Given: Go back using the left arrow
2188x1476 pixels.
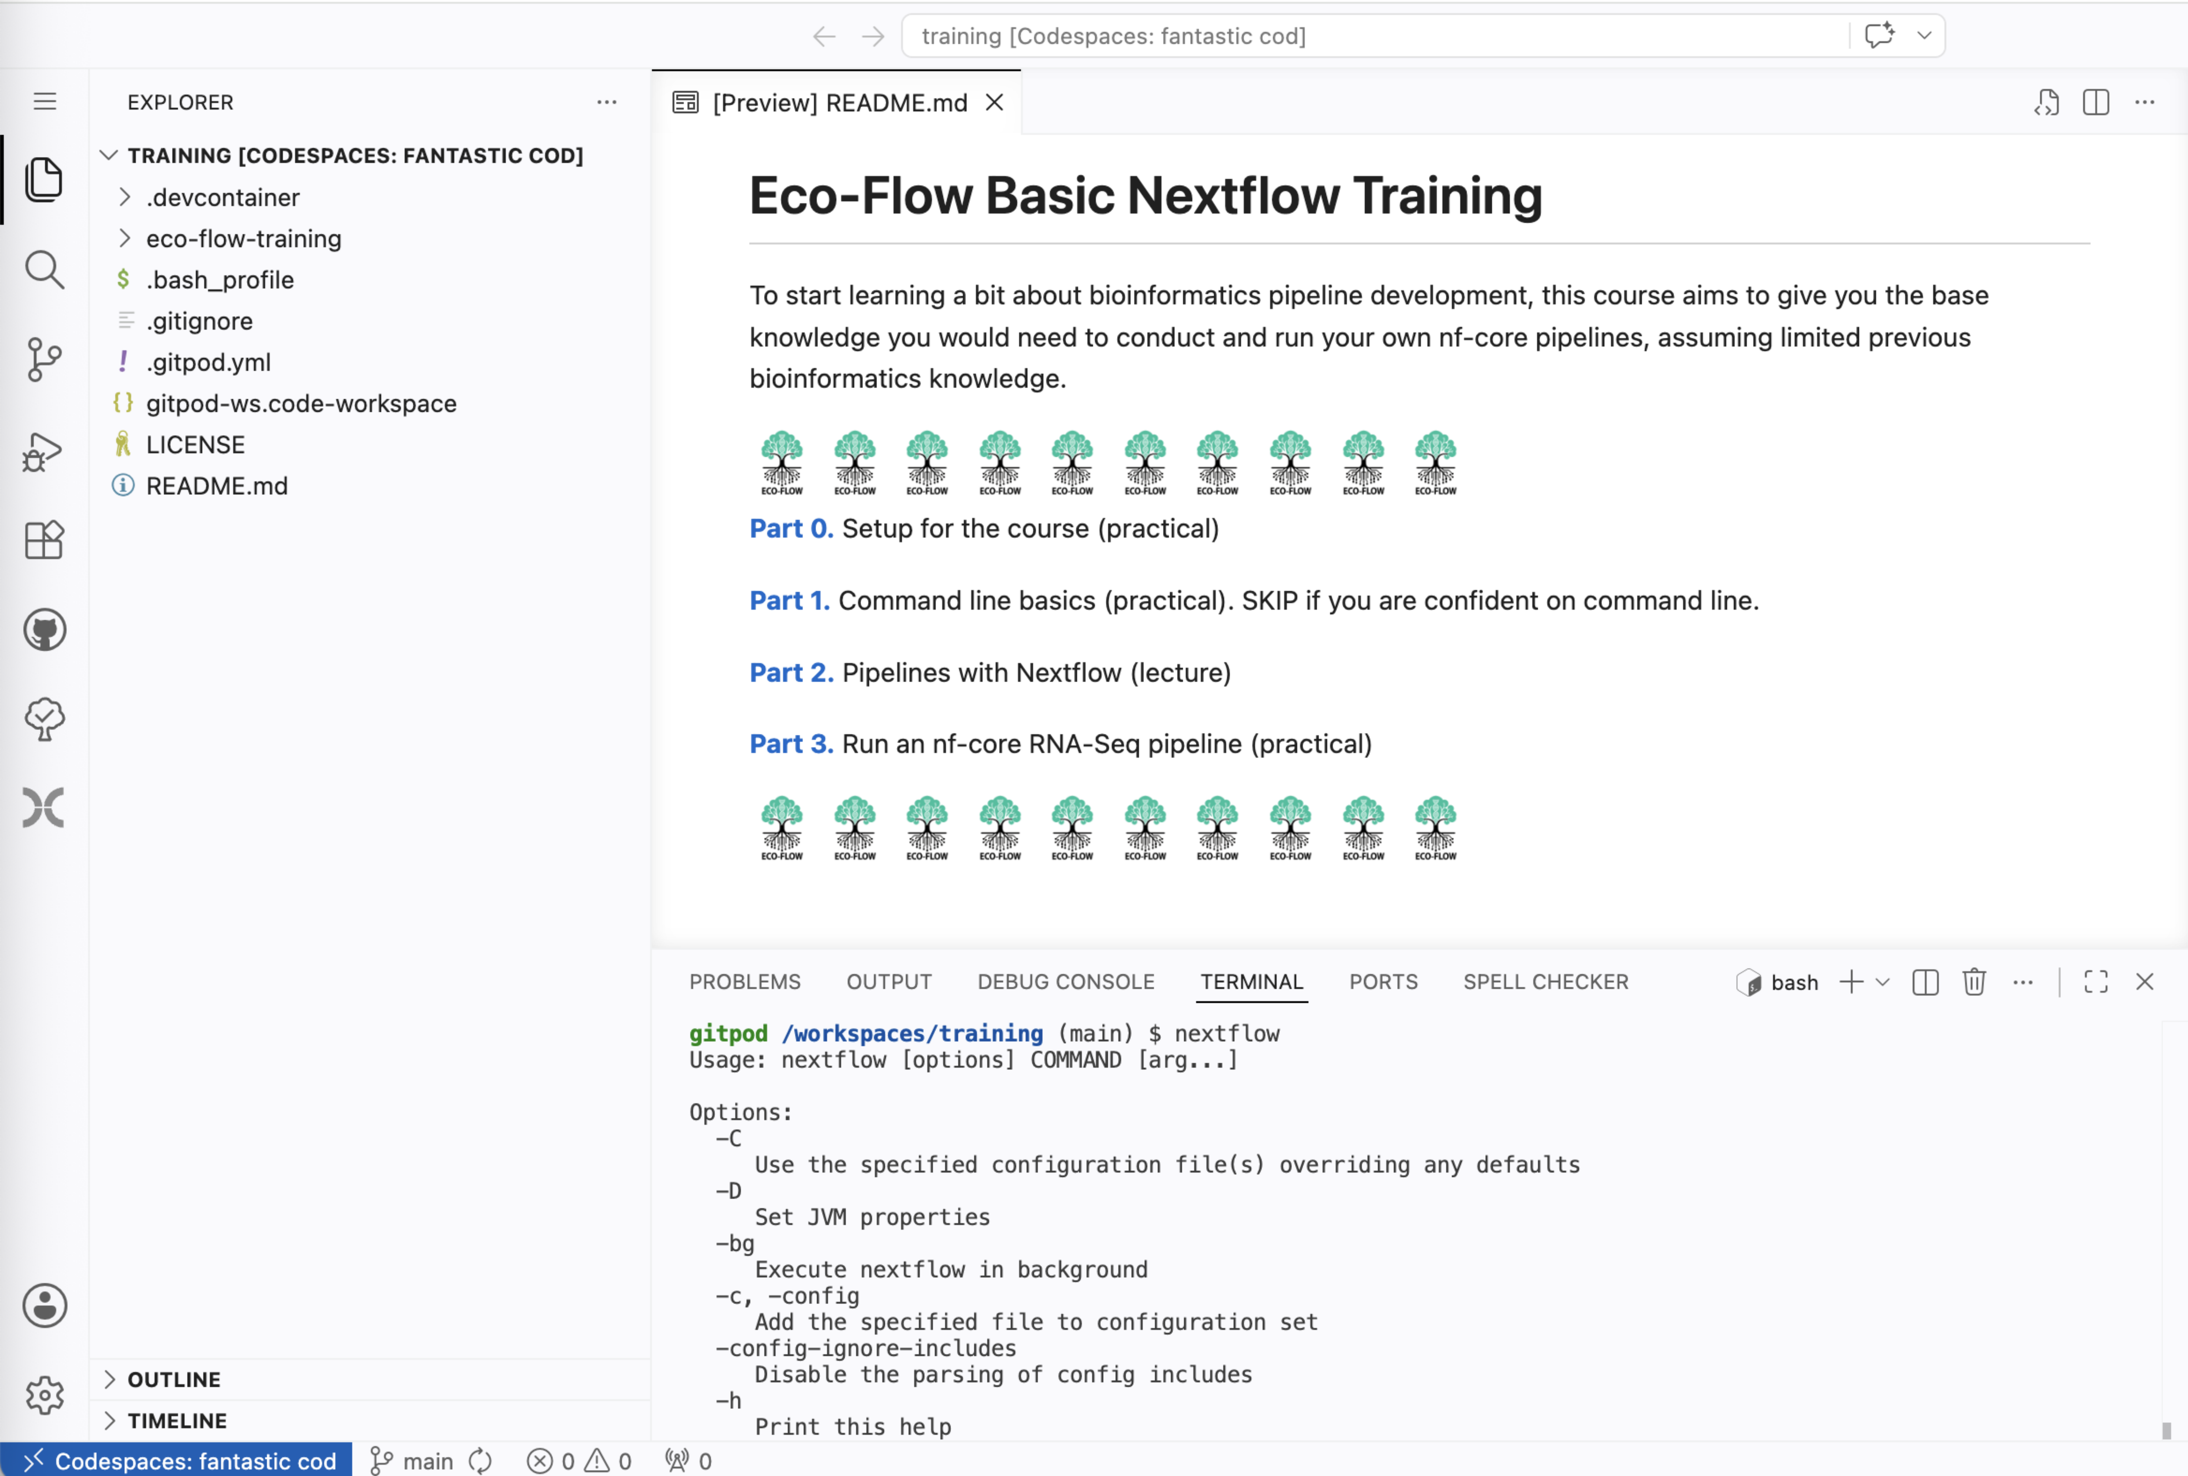Looking at the screenshot, I should click(824, 37).
